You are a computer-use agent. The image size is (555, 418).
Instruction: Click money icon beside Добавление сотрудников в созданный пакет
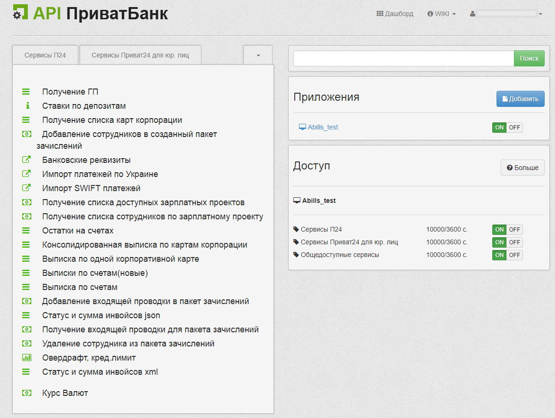pyautogui.click(x=26, y=134)
